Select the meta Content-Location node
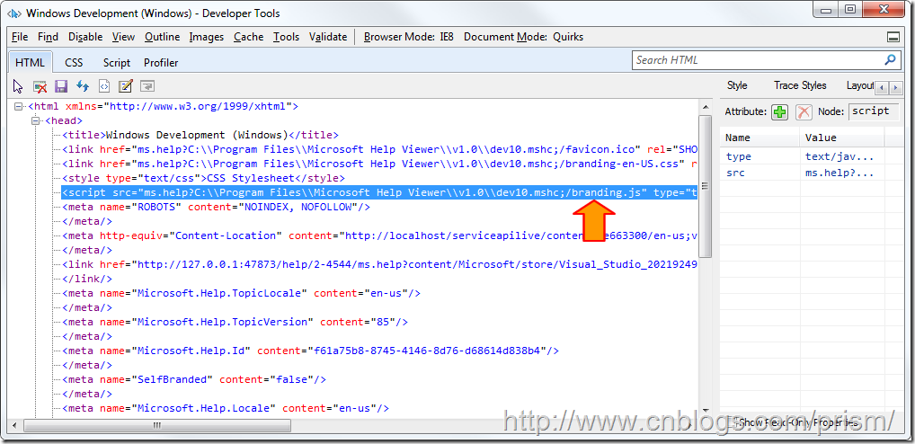The height and width of the screenshot is (444, 915). (379, 235)
